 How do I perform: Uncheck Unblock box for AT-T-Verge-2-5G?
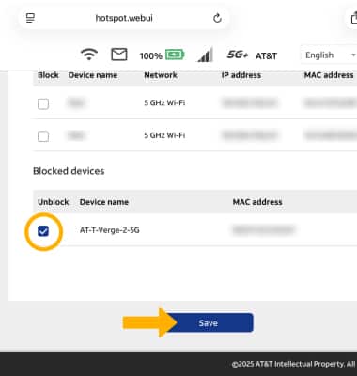click(x=43, y=231)
